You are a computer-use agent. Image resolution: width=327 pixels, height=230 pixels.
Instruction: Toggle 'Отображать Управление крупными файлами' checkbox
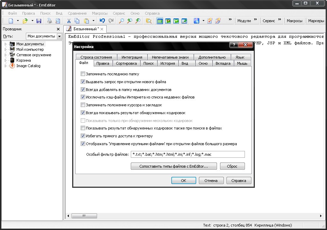coord(83,144)
